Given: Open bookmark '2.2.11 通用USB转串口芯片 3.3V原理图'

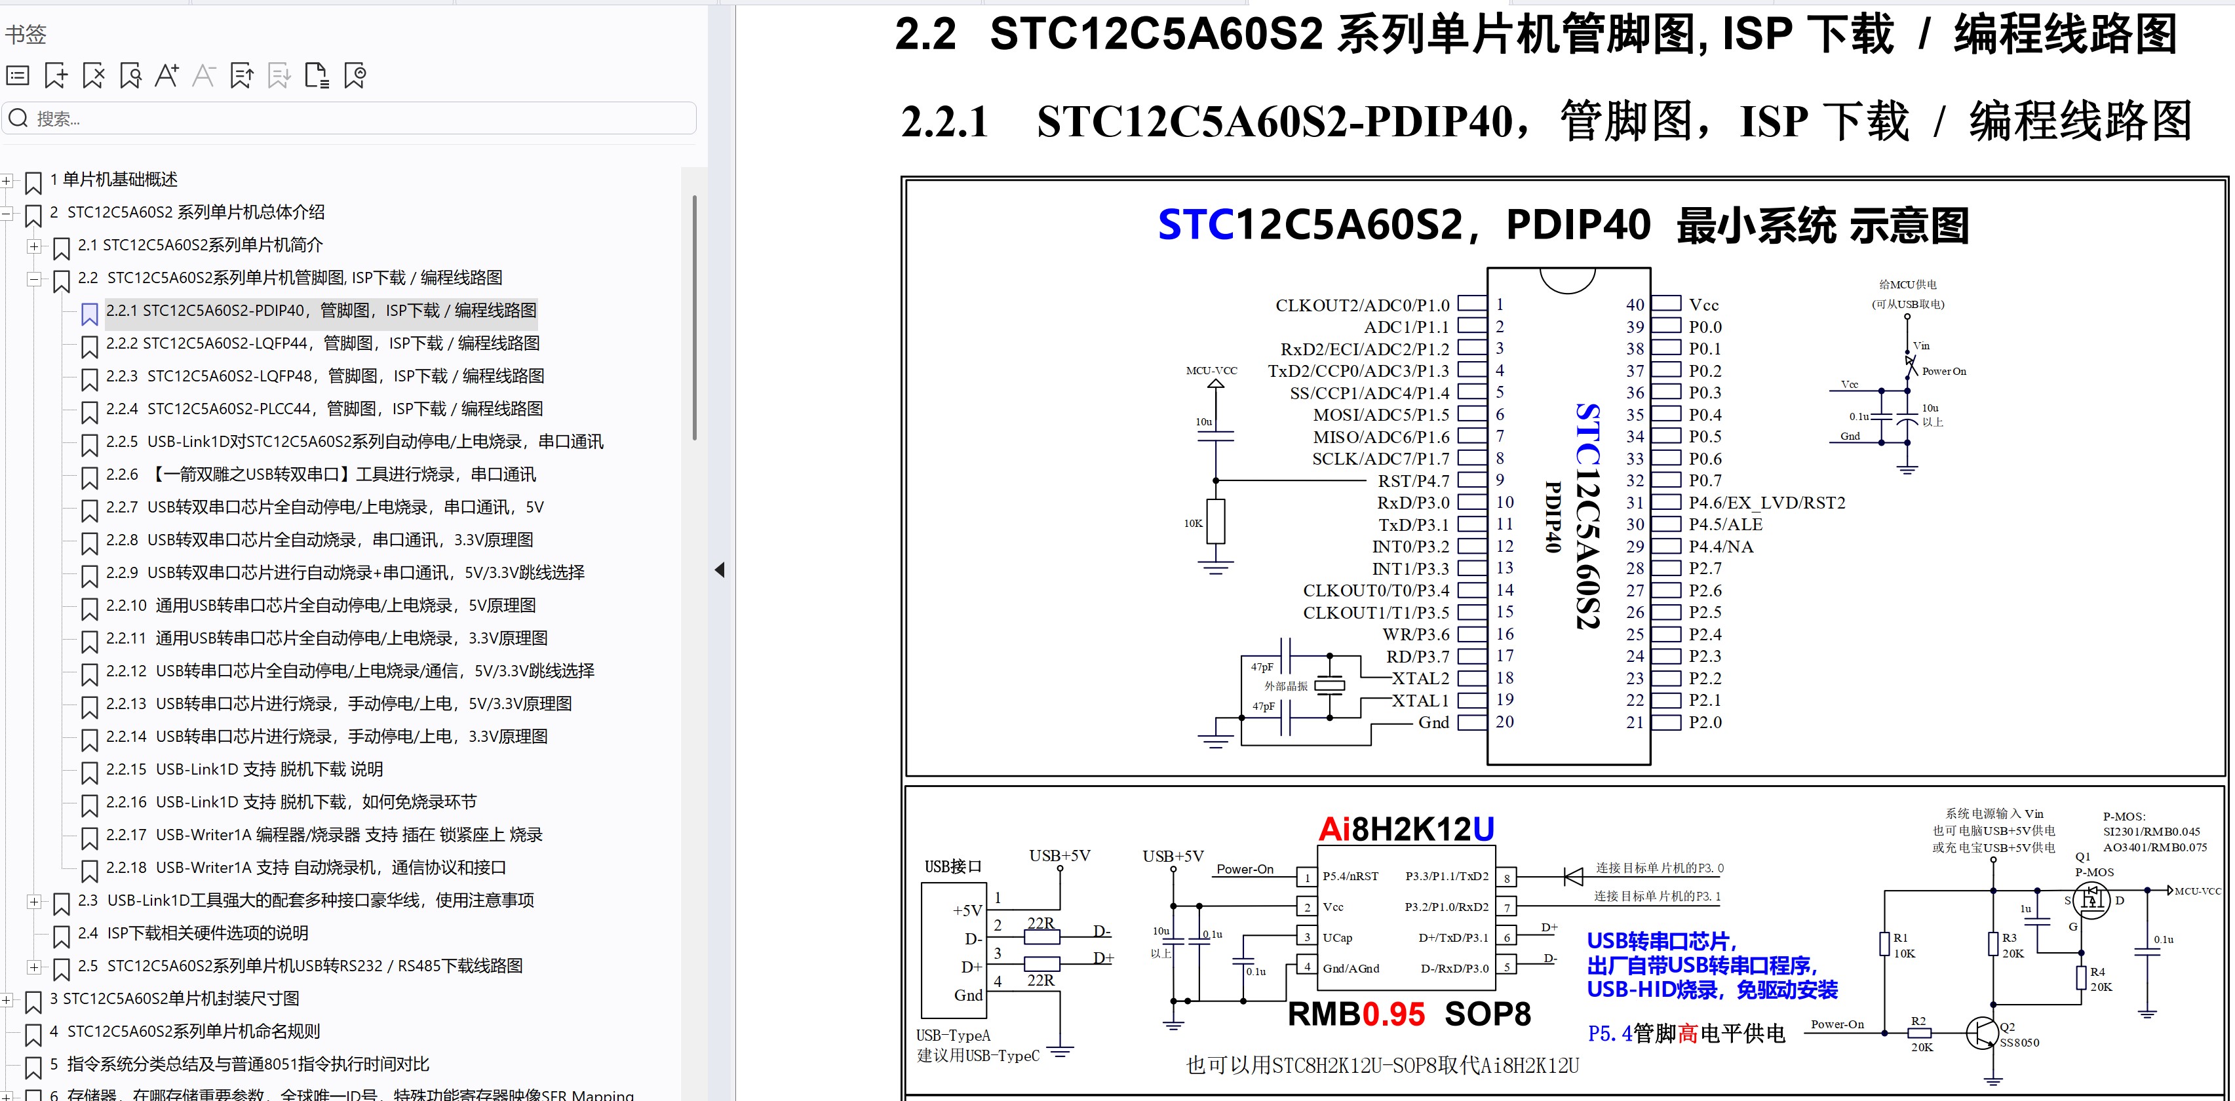Looking at the screenshot, I should click(327, 640).
